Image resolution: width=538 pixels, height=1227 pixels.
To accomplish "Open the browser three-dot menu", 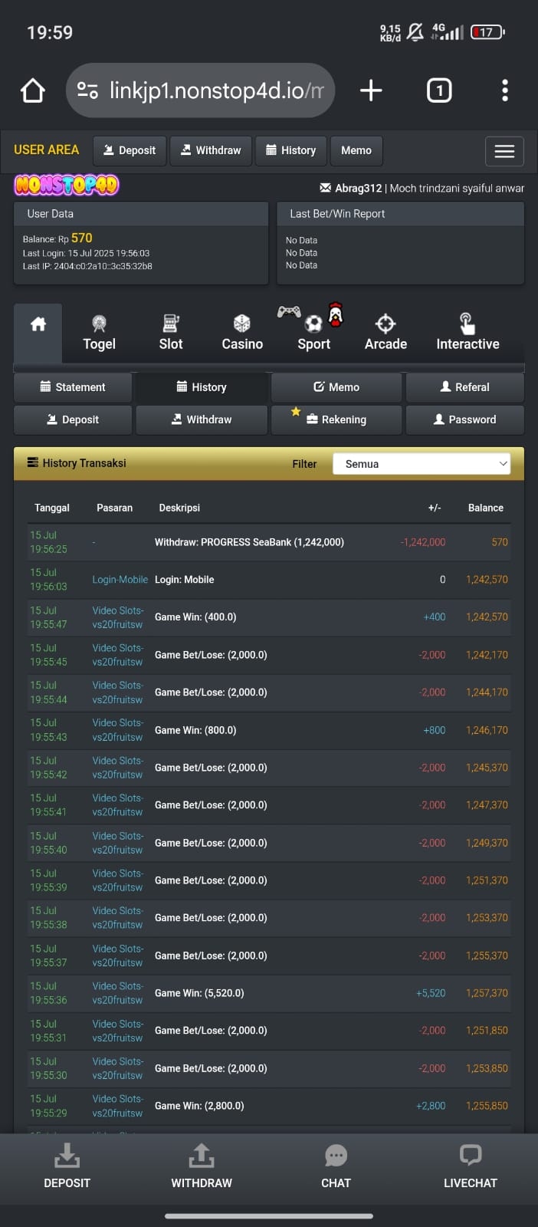I will click(504, 90).
